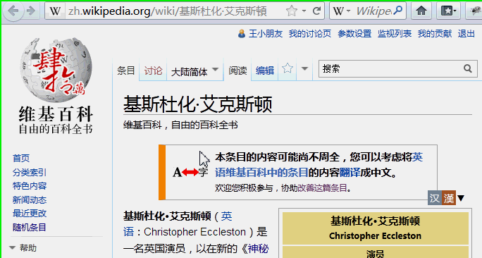Collapse the 帮助 sidebar section
The width and height of the screenshot is (482, 258).
point(23,247)
